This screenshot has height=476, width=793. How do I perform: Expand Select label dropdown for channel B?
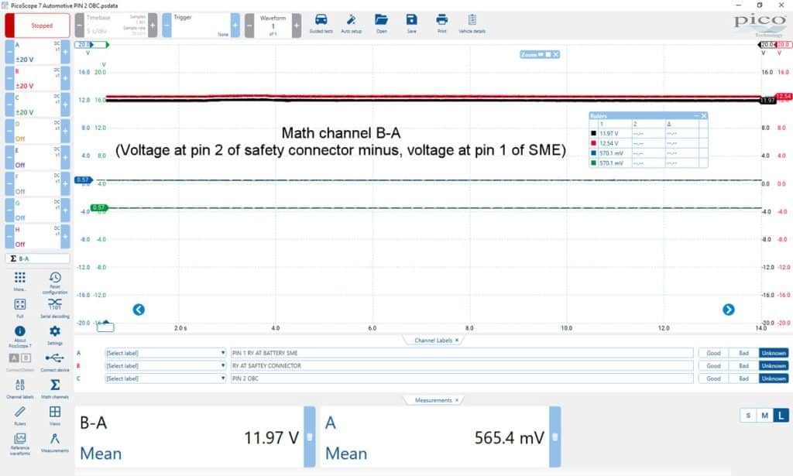(165, 365)
